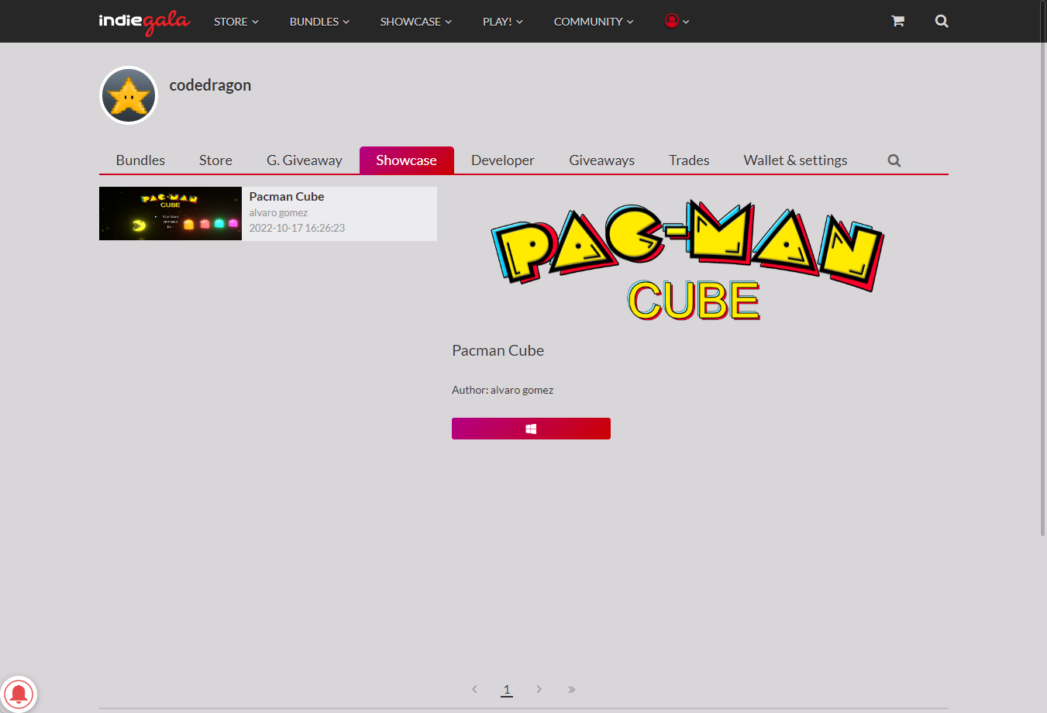Go to next page arrow

tap(539, 689)
